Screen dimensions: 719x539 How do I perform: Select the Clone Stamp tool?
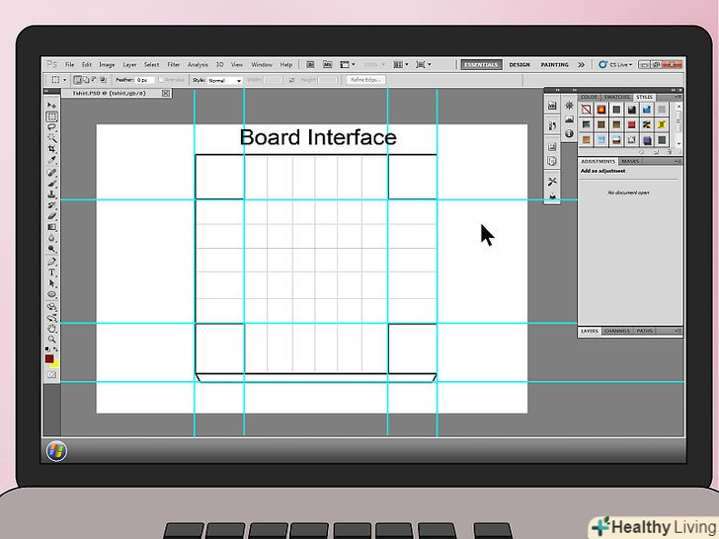(x=52, y=193)
